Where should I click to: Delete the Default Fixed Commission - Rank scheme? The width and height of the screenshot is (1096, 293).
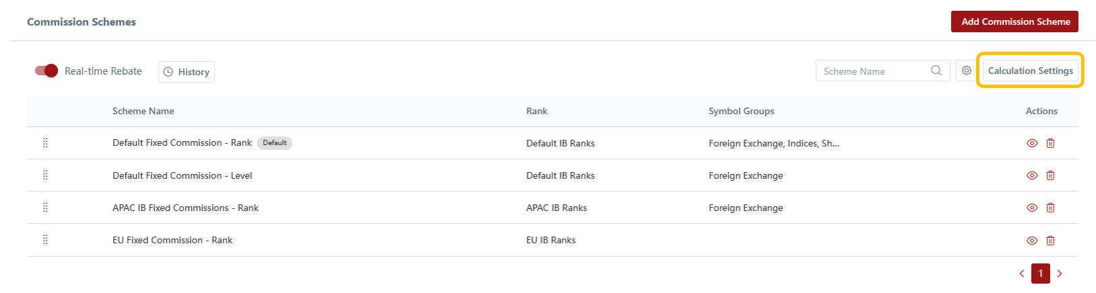coord(1050,143)
